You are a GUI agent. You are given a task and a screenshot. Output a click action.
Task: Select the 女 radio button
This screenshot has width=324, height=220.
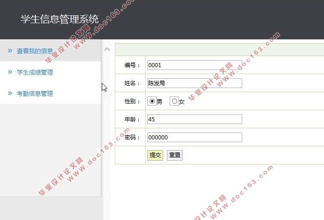(x=174, y=101)
